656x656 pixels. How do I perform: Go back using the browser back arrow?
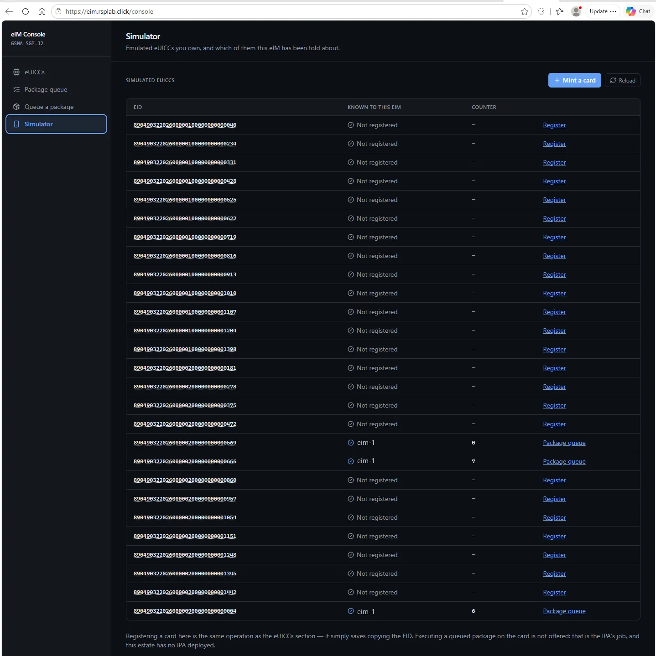[x=9, y=11]
